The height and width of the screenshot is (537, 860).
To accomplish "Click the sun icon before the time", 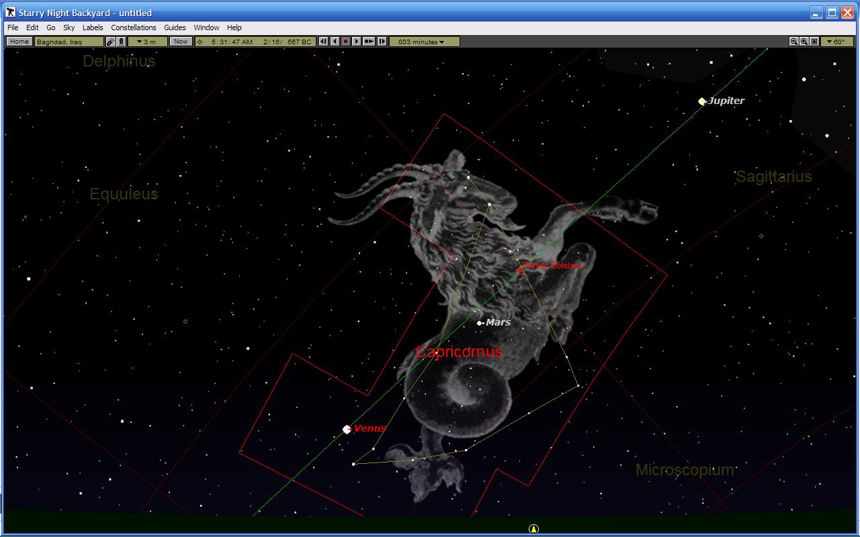I will pos(200,42).
